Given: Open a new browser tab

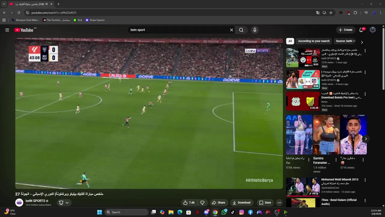Looking at the screenshot, I should point(58,4).
